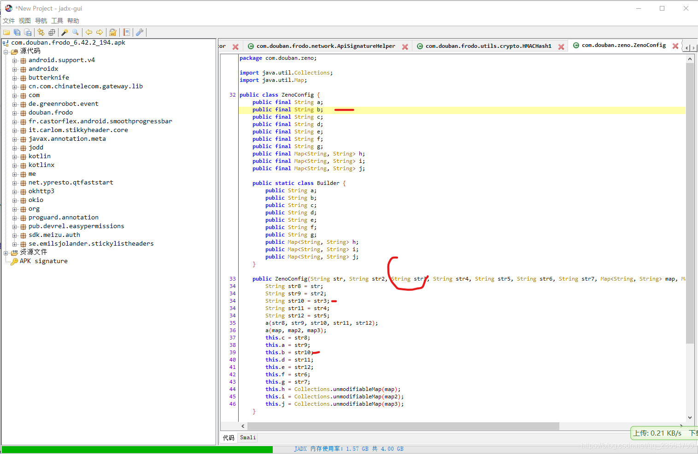Click the horizontal scrollbar of the code
Screen dimensions: 698x454
[x=403, y=426]
